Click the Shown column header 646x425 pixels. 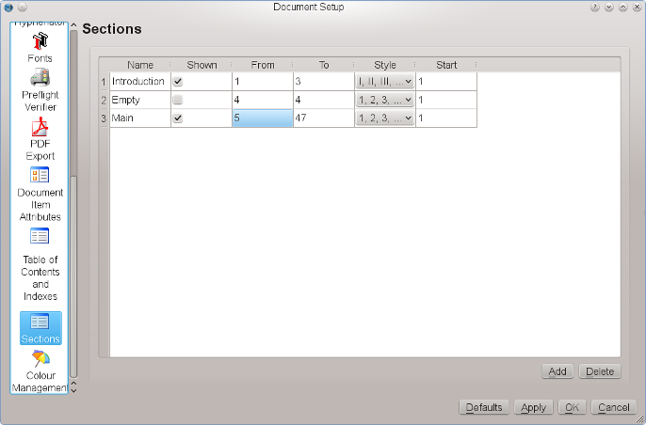pyautogui.click(x=202, y=65)
